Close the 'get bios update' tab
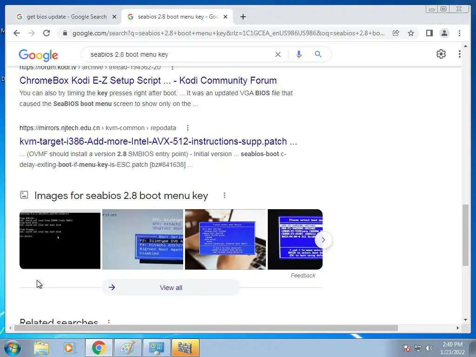476x357 pixels. [x=114, y=17]
